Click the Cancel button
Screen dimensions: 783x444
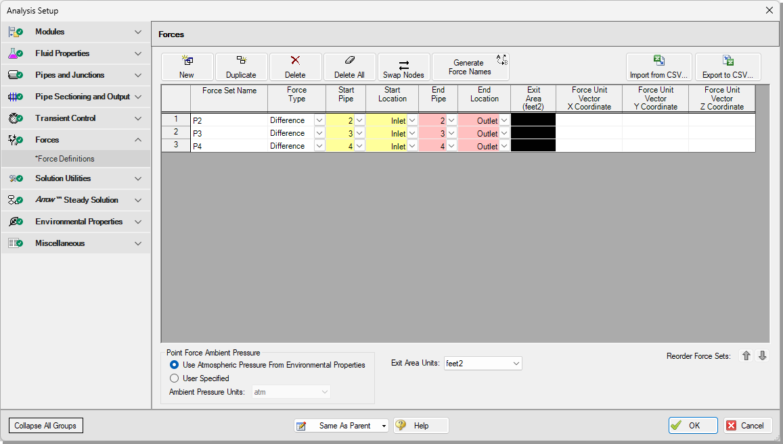tap(747, 426)
